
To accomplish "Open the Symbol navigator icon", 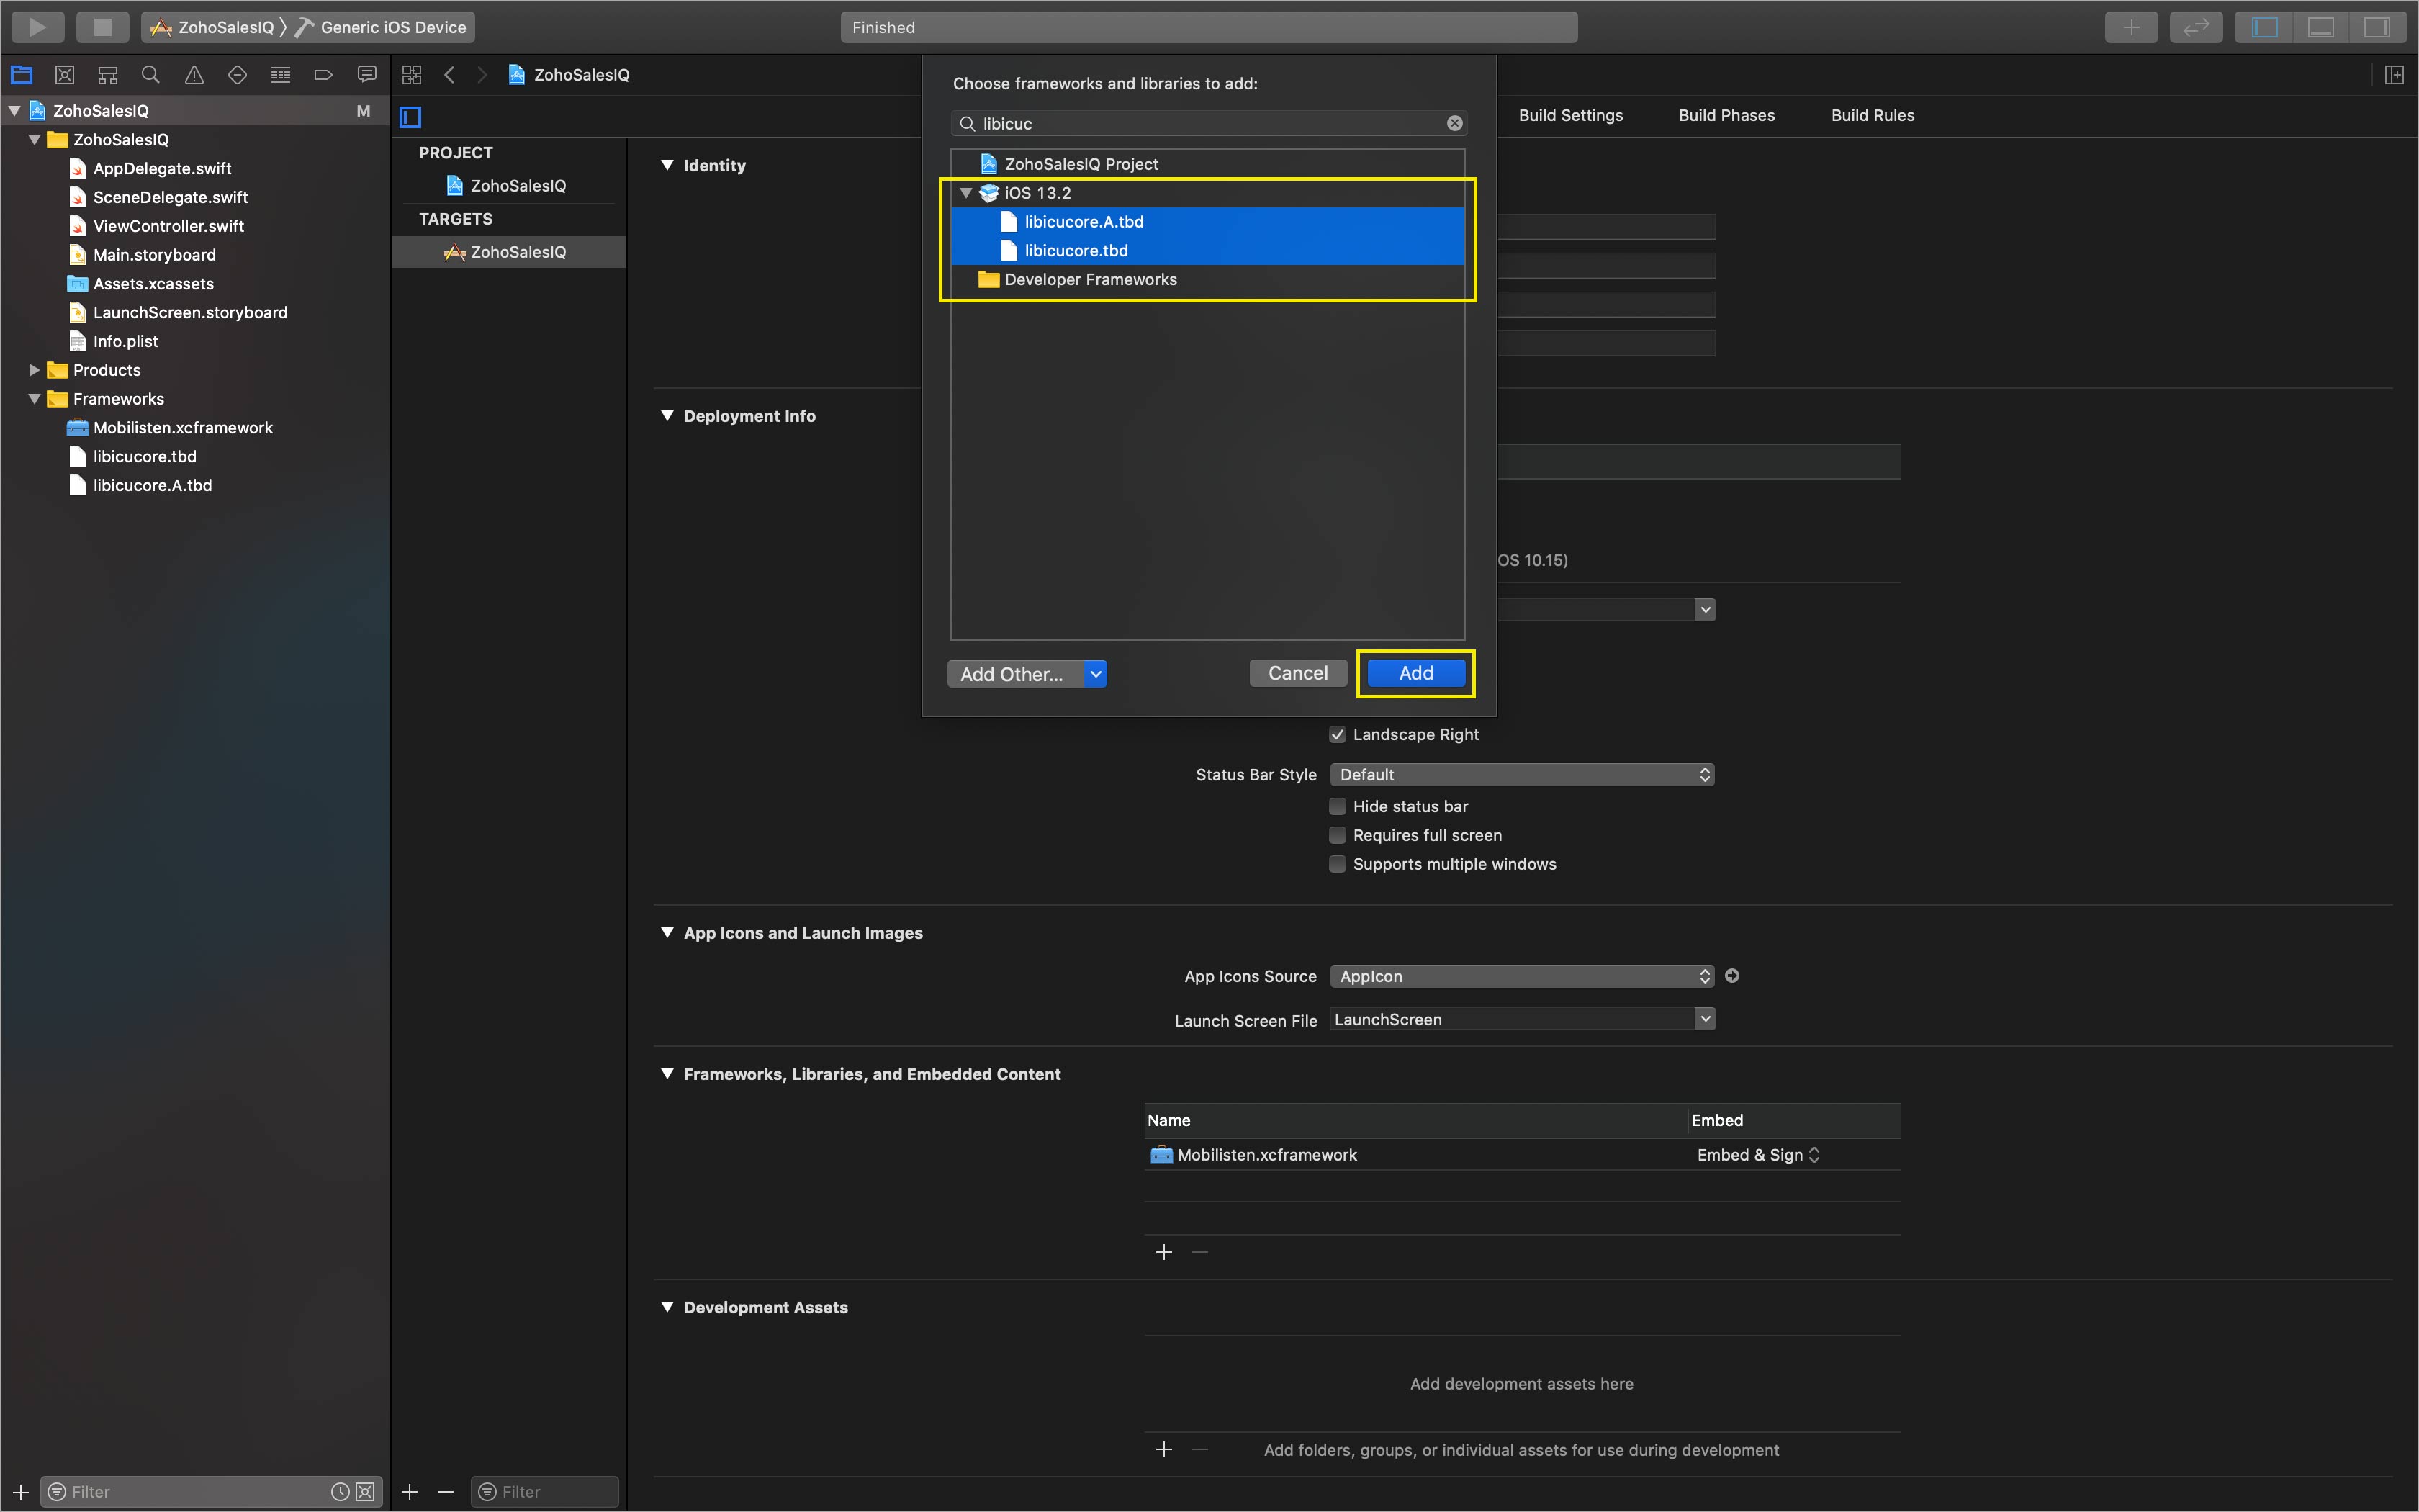I will click(108, 75).
